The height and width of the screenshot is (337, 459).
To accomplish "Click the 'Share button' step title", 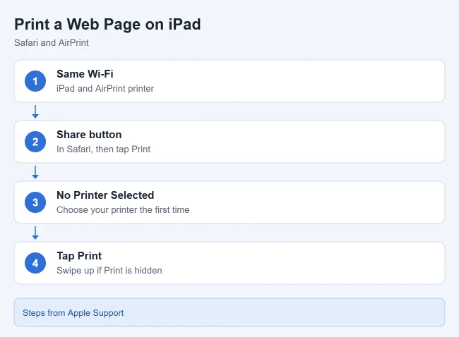I will (x=89, y=135).
